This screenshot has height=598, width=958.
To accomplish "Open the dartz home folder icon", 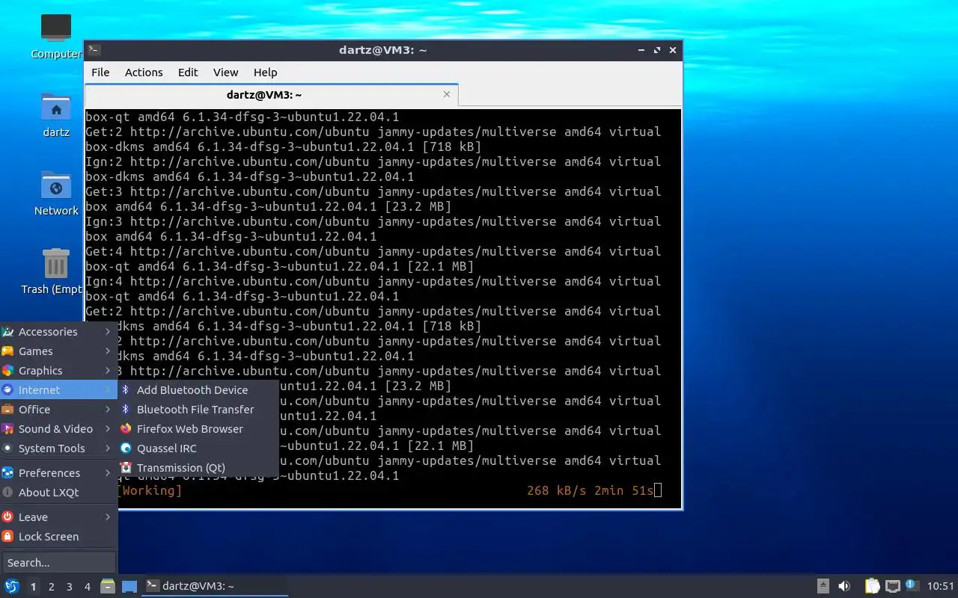I will 56,108.
